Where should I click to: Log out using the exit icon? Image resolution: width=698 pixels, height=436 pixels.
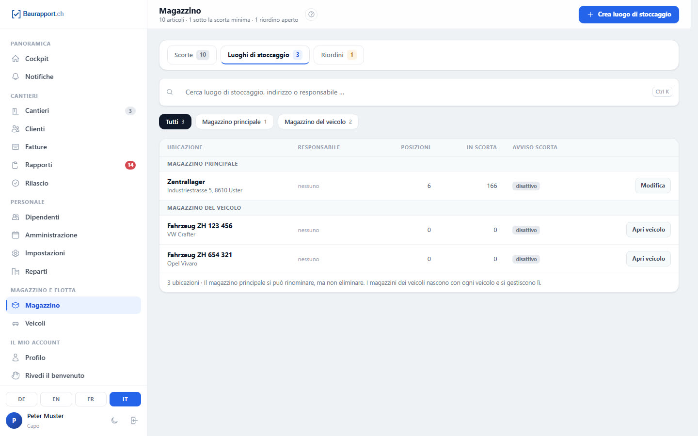point(134,420)
